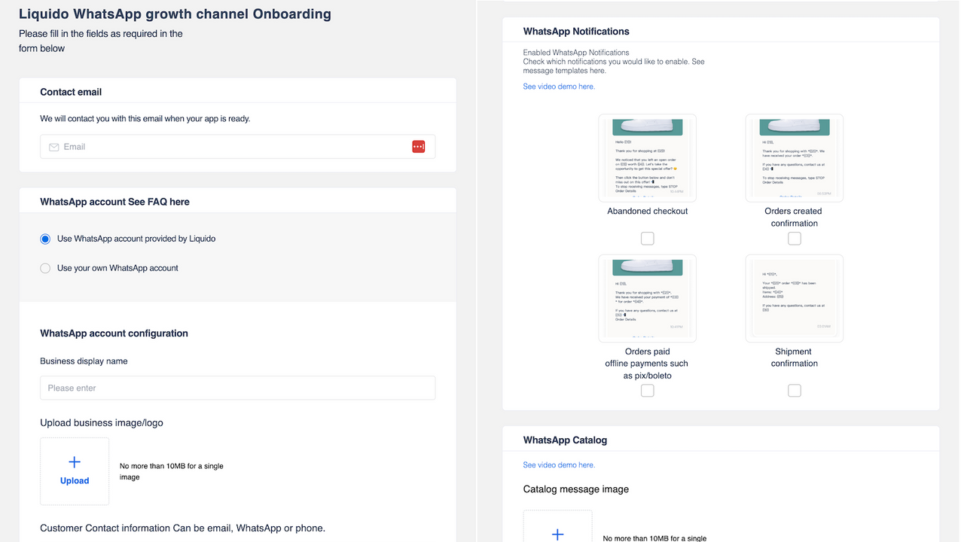Image resolution: width=964 pixels, height=542 pixels.
Task: Click the WhatsApp account See FAQ here heading
Action: [114, 202]
